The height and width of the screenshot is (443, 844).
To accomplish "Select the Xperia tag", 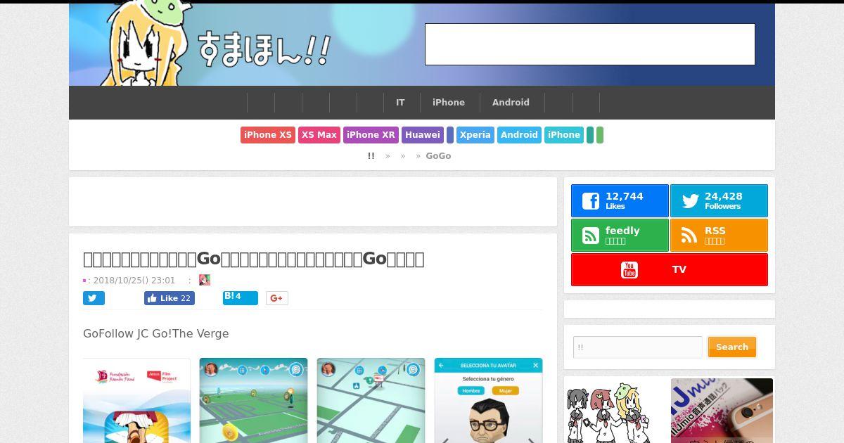I will click(x=475, y=135).
